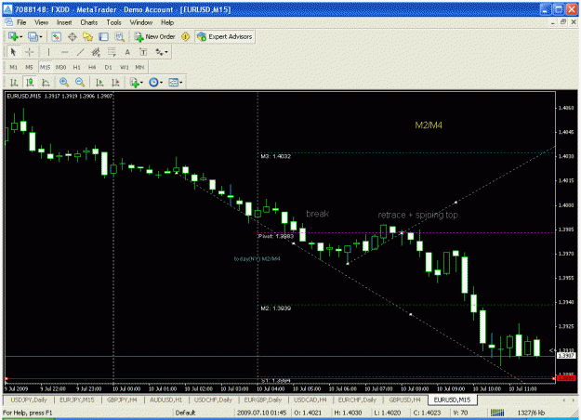Zoom out of the chart
The image size is (581, 420).
point(80,82)
